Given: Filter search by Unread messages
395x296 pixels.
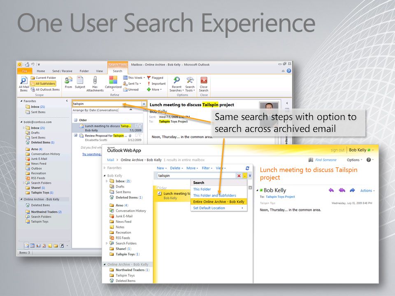Looking at the screenshot, I should click(x=131, y=90).
